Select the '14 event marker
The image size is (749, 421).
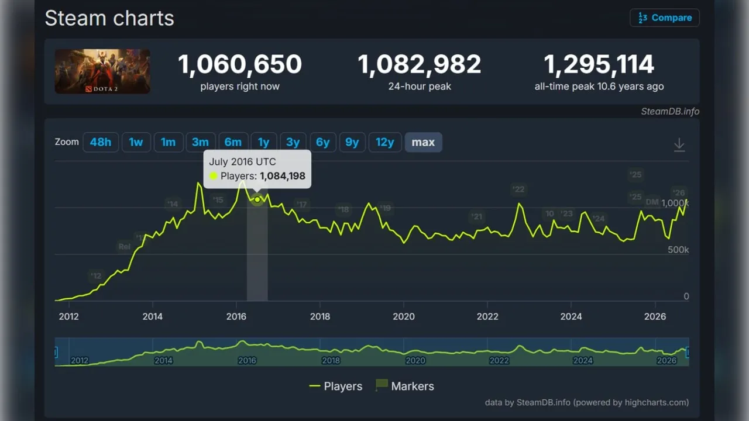click(172, 204)
